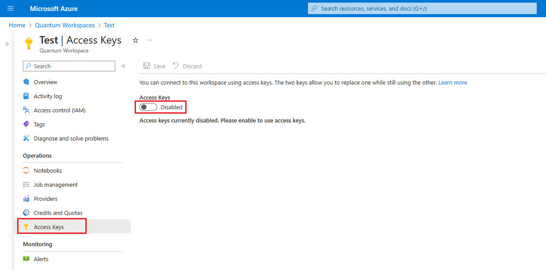546x270 pixels.
Task: Discard the pending changes
Action: 187,66
